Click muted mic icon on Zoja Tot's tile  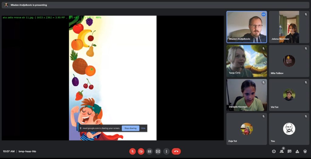(263, 117)
